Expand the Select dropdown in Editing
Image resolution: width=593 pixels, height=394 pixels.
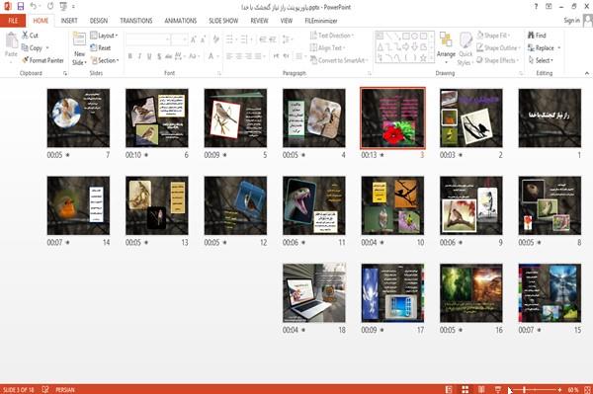point(541,60)
